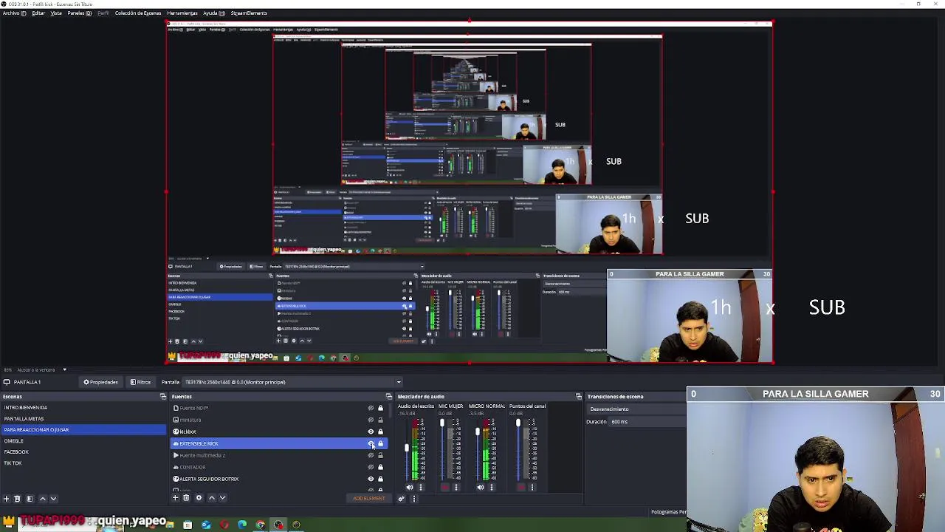Show the Fuente multimedia 2 source
The width and height of the screenshot is (945, 532).
coord(371,455)
